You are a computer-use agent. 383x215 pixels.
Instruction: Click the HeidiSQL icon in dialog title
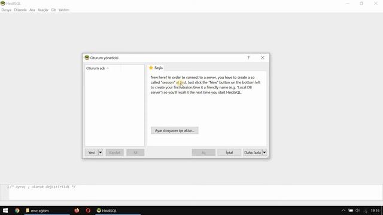point(87,58)
